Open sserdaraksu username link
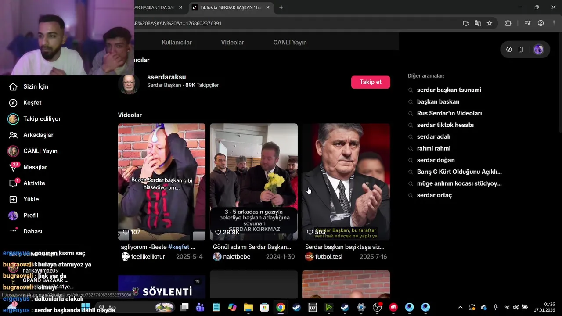562x316 pixels. (166, 77)
